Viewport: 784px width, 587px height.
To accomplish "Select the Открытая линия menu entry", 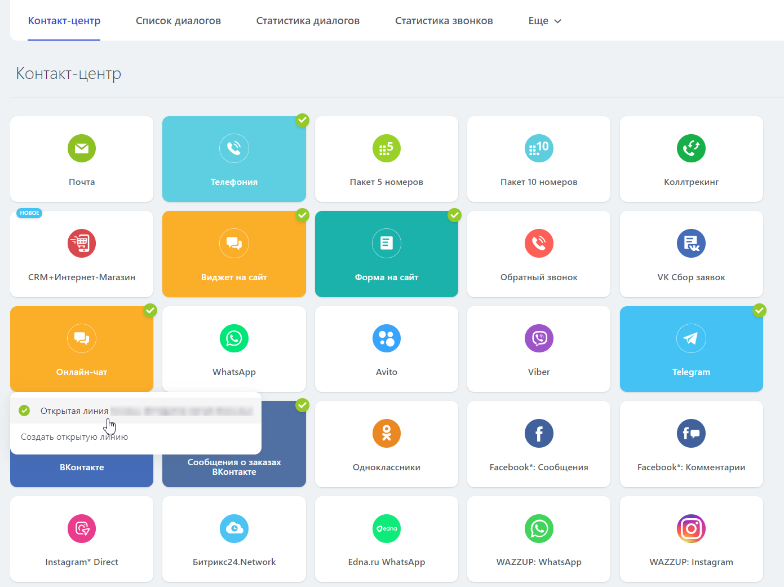I will 136,411.
